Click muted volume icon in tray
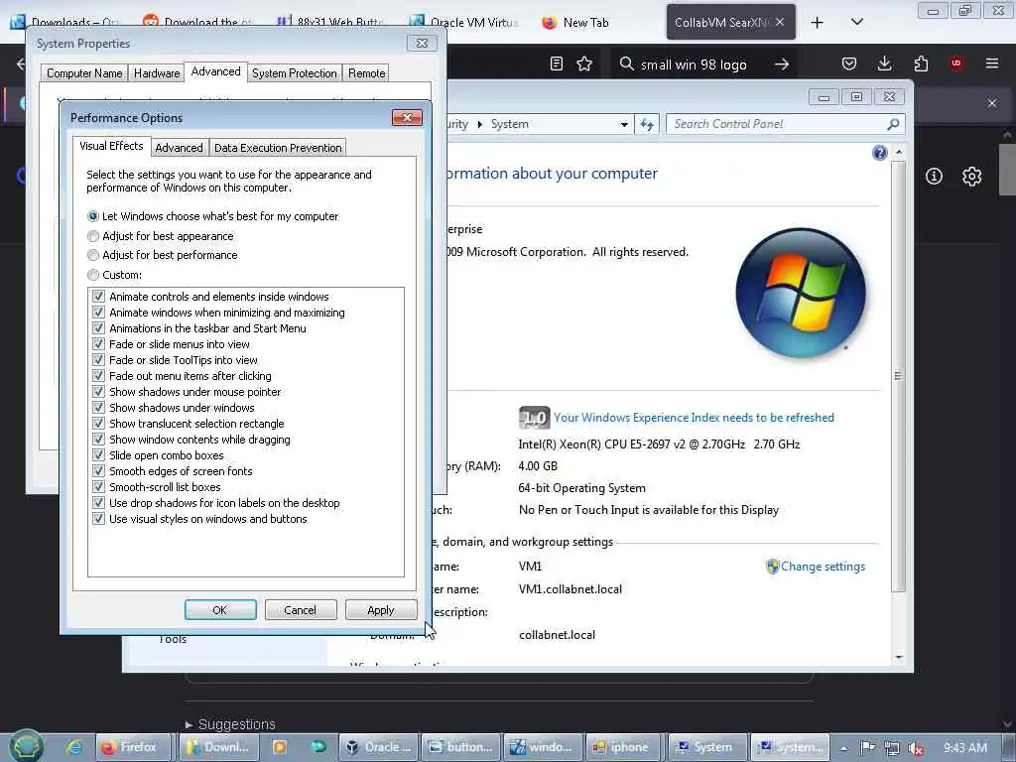 coord(916,748)
